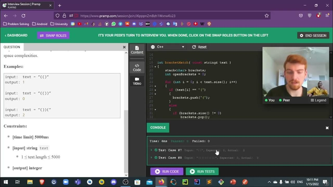This screenshot has height=187, width=333.
Task: Open the Video panel
Action: pos(137,81)
